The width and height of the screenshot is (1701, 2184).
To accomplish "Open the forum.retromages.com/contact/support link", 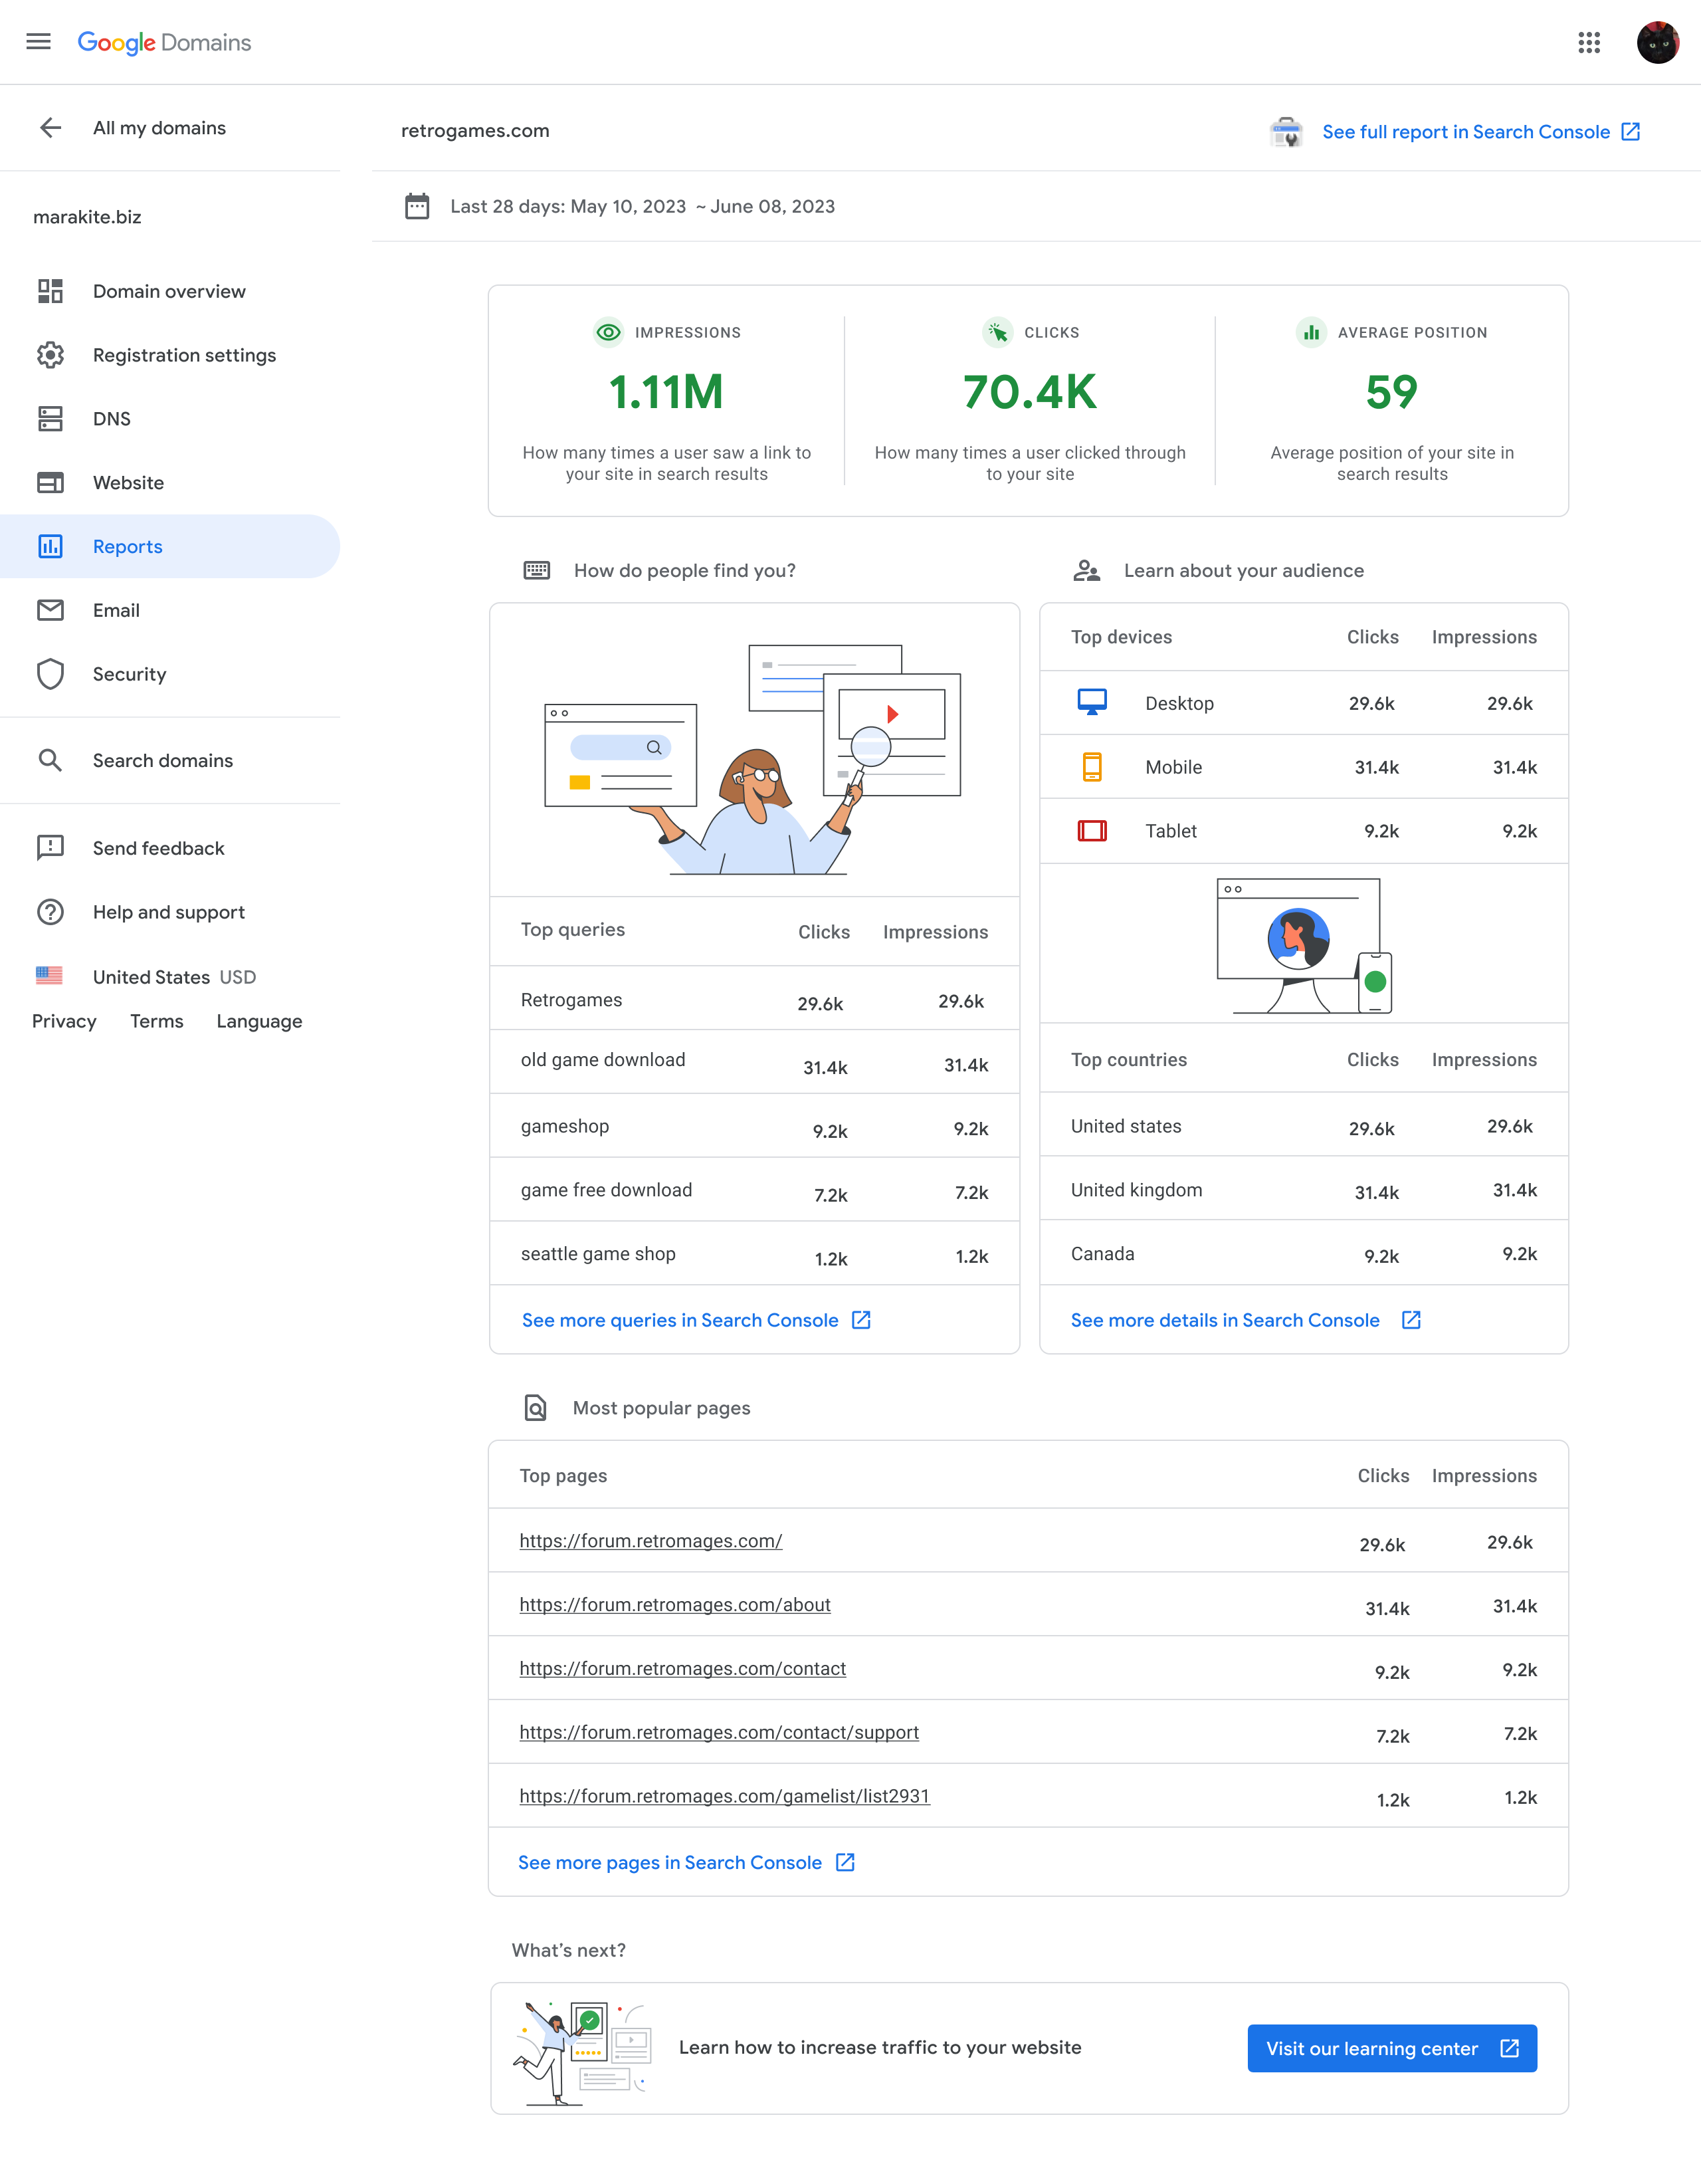I will pos(719,1732).
